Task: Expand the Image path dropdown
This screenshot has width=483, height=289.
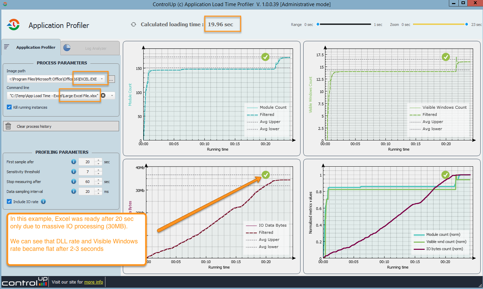Action: pos(102,79)
